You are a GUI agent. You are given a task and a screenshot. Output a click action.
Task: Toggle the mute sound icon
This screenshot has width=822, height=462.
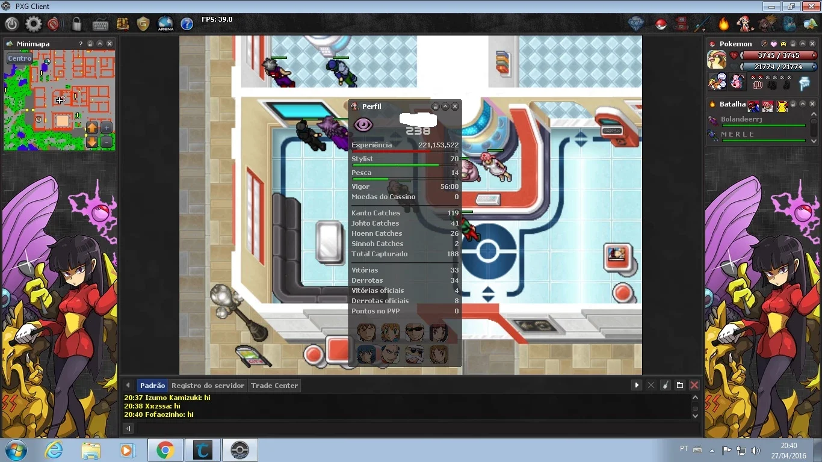(54, 24)
